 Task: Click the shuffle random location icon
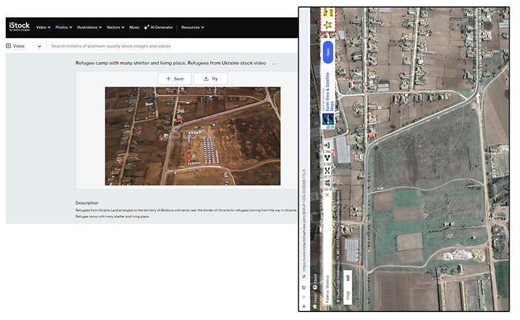pyautogui.click(x=328, y=171)
